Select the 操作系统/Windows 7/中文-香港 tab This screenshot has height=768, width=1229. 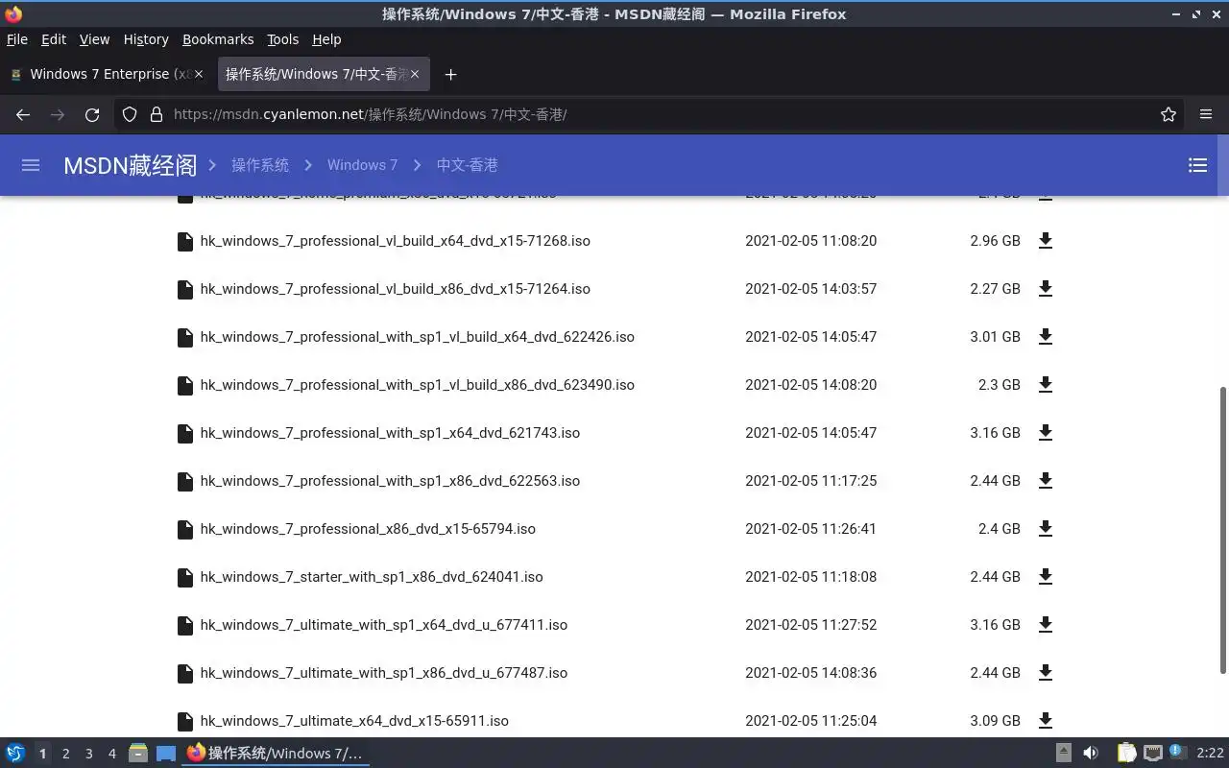324,74
